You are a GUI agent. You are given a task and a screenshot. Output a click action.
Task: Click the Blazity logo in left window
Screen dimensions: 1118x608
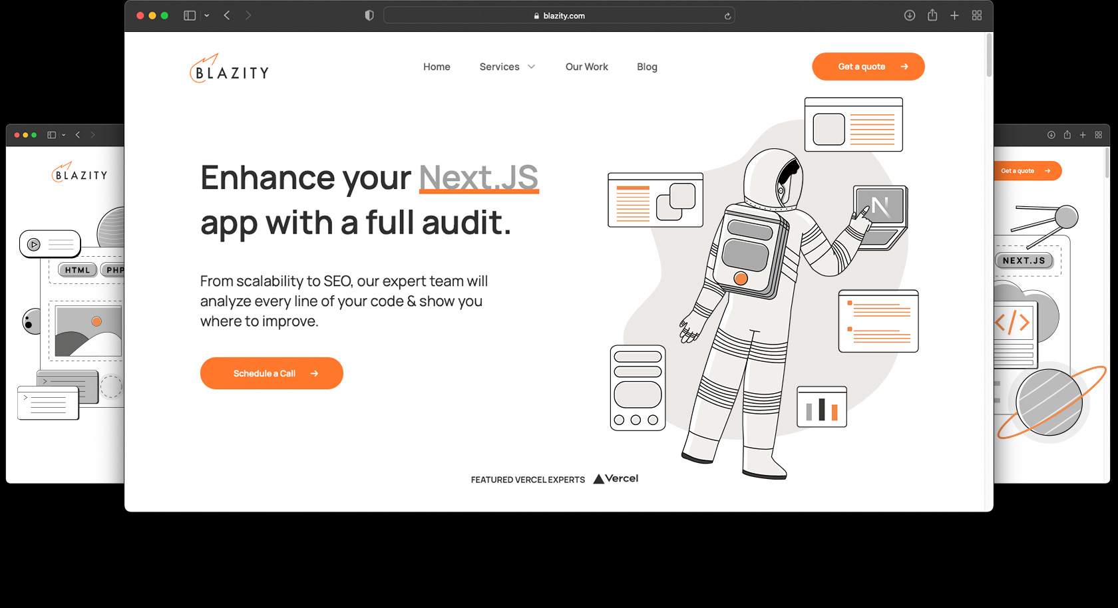[x=80, y=173]
